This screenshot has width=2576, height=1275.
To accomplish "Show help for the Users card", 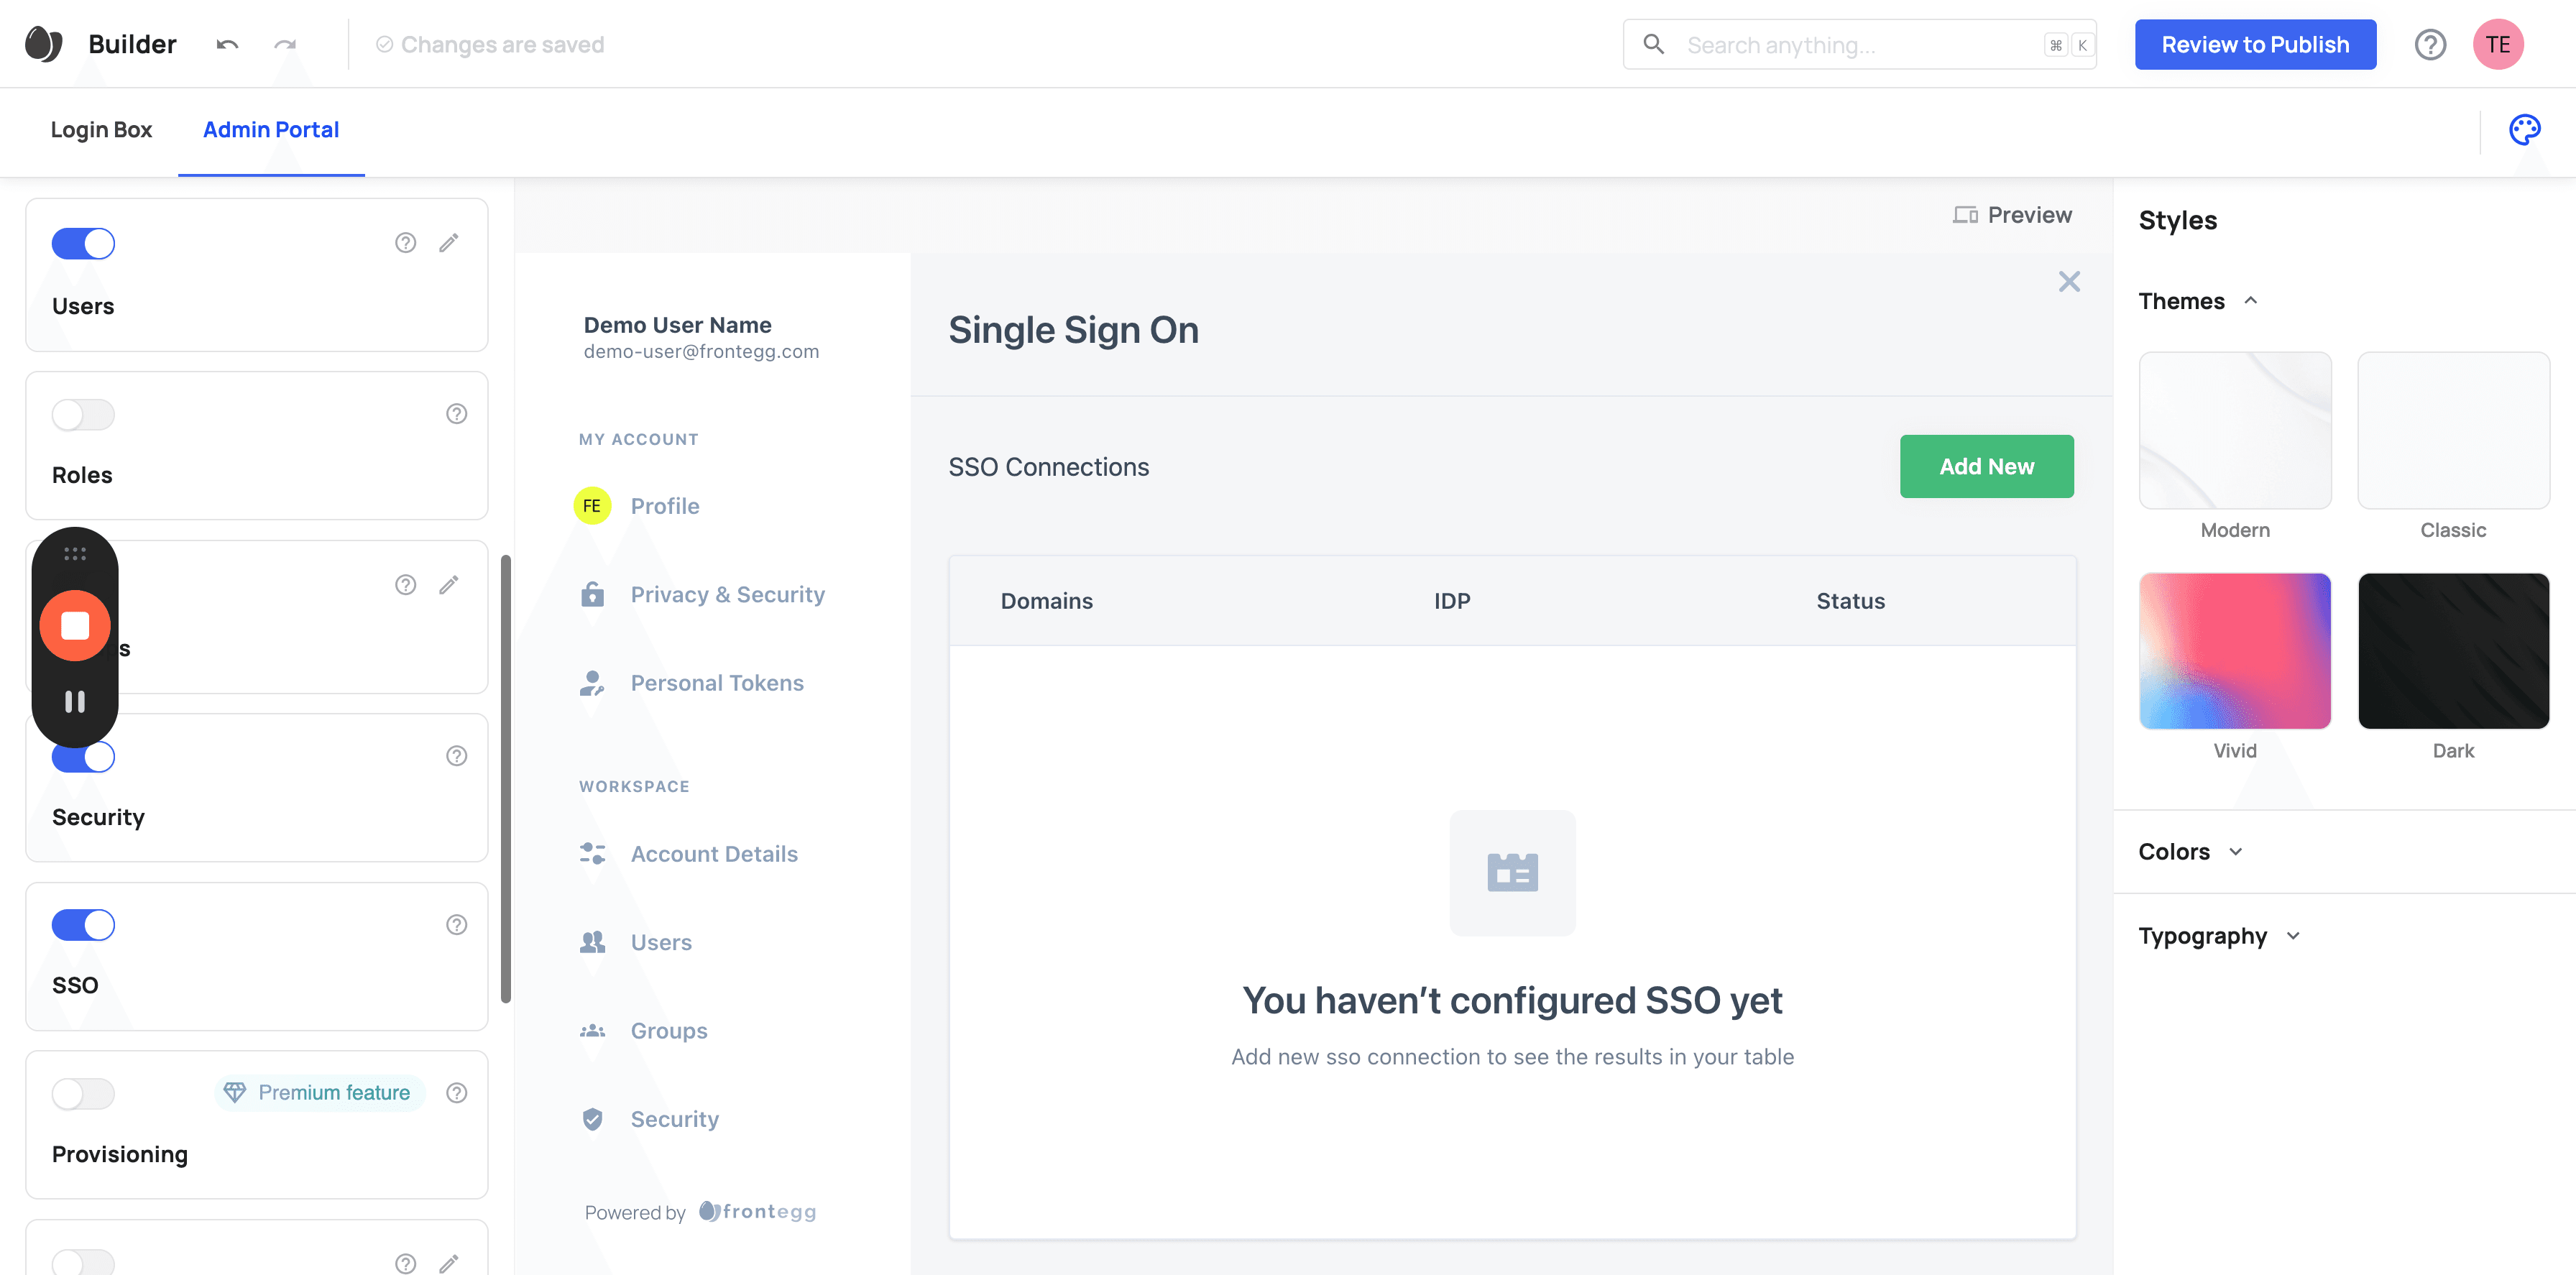I will 405,242.
